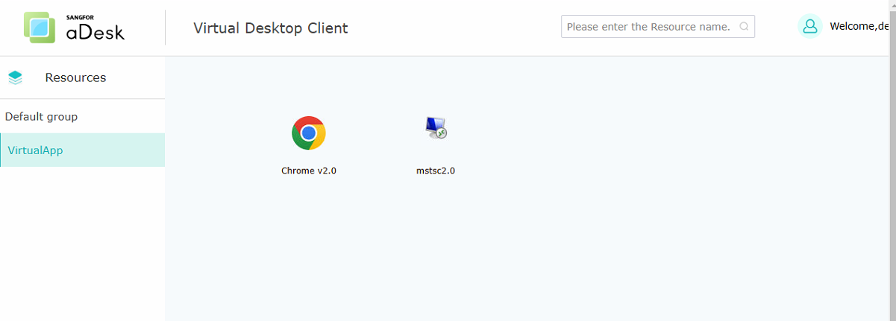Focus the Resource name search field
The width and height of the screenshot is (896, 321).
pyautogui.click(x=658, y=27)
